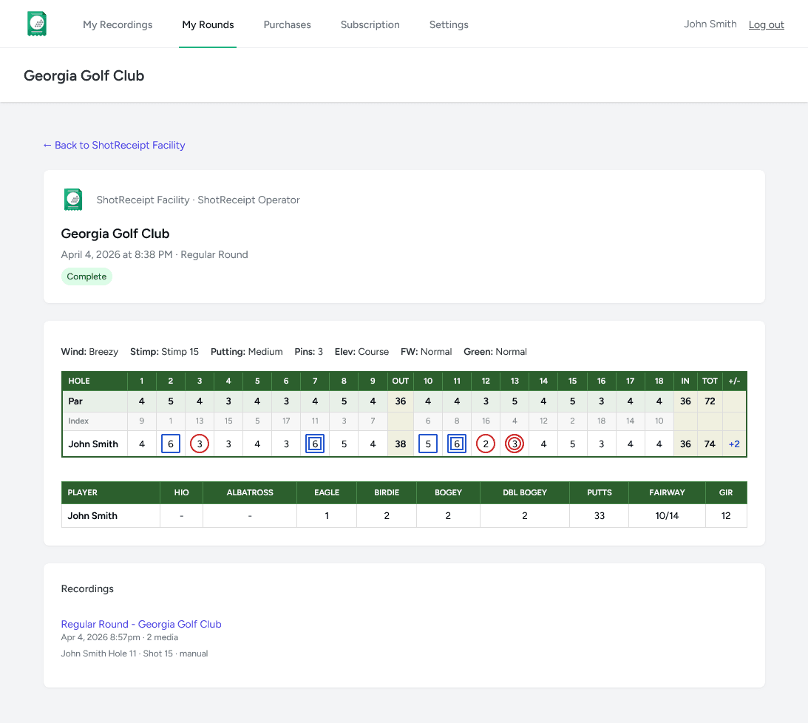This screenshot has height=723, width=808.
Task: Open the Purchases tab
Action: tap(287, 24)
